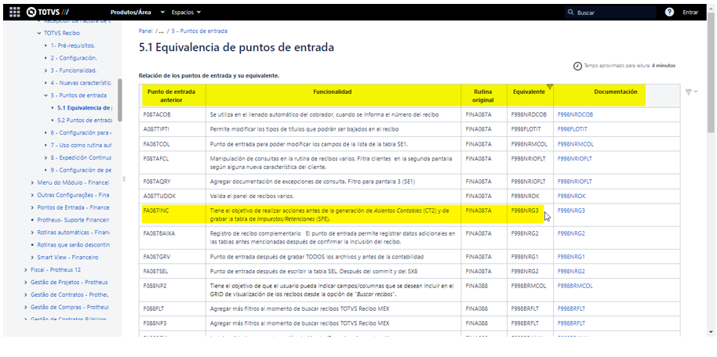Click the Buscar search field
The height and width of the screenshot is (357, 717).
pos(610,13)
